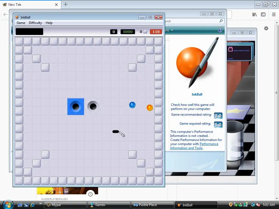Click the gray block count indicator

(x=145, y=32)
